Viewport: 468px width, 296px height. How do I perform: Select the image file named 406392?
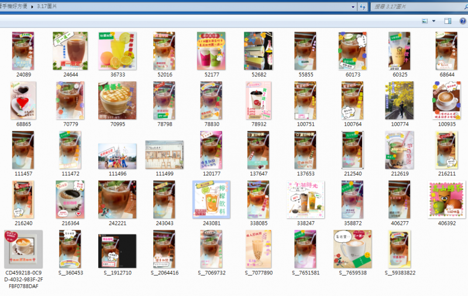click(447, 199)
